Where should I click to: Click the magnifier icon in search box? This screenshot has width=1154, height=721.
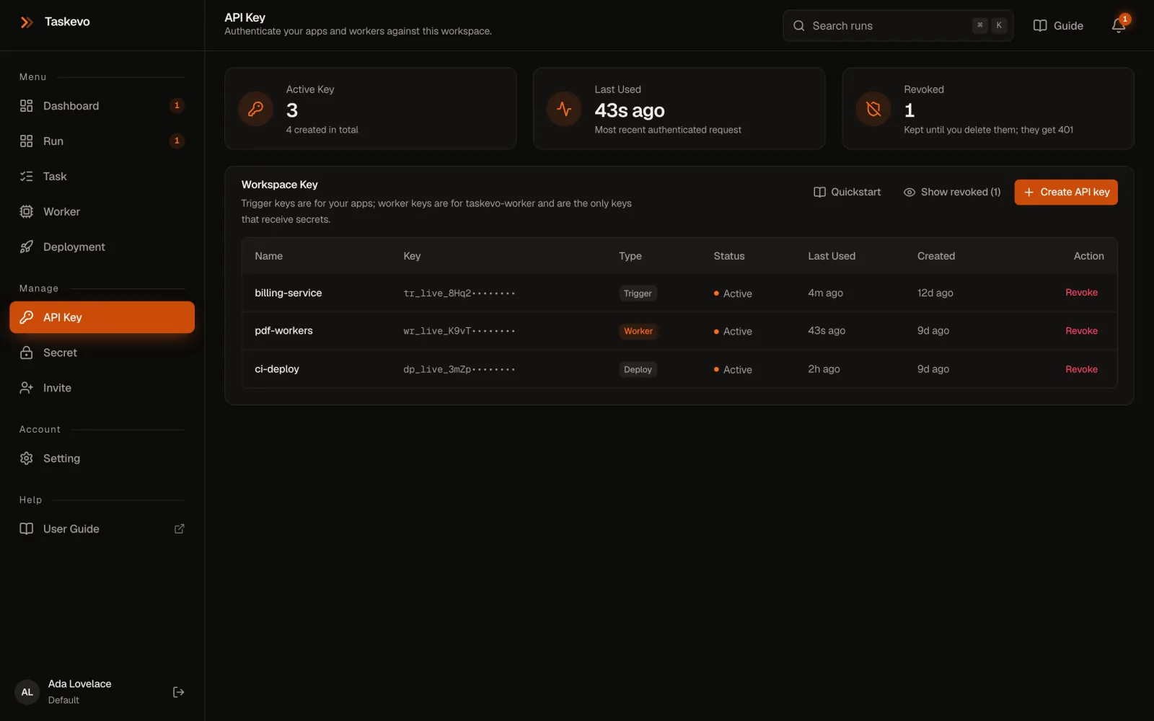point(799,26)
